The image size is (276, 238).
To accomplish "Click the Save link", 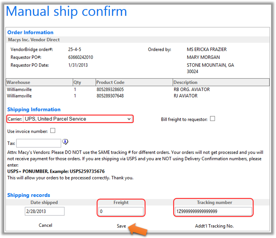I will [x=121, y=226].
